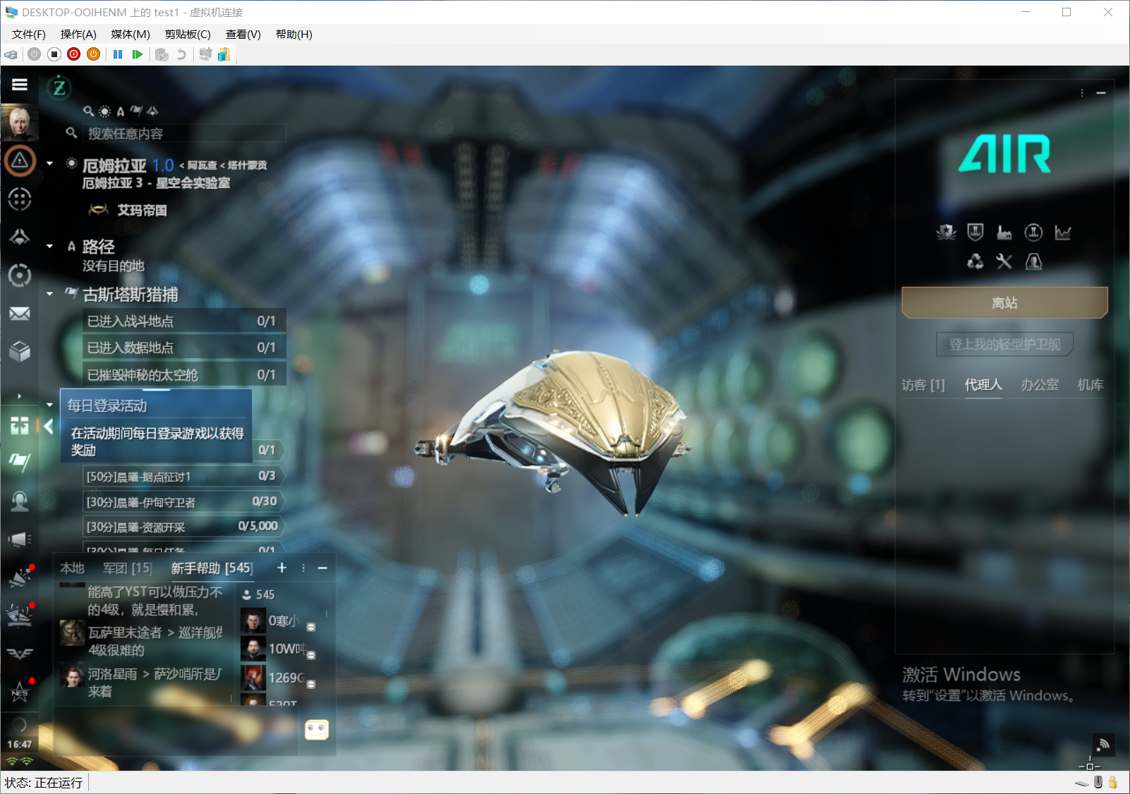Select the 已进入战斗地点 objective row
The image size is (1130, 794).
[x=183, y=321]
